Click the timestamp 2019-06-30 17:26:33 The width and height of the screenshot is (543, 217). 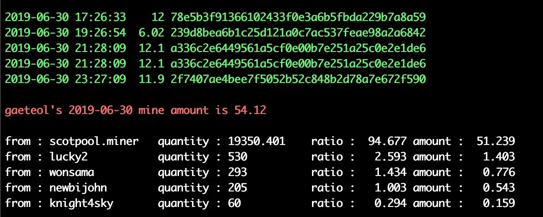point(66,16)
